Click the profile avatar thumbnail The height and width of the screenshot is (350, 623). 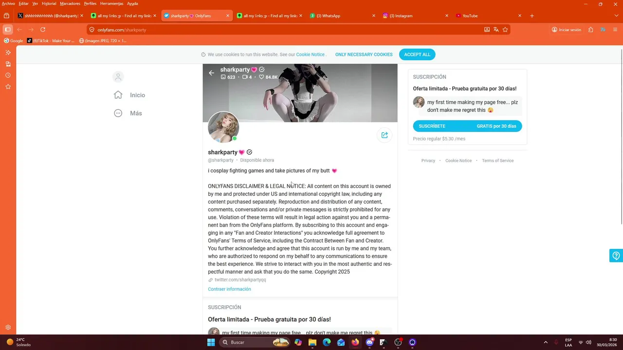[x=223, y=127]
